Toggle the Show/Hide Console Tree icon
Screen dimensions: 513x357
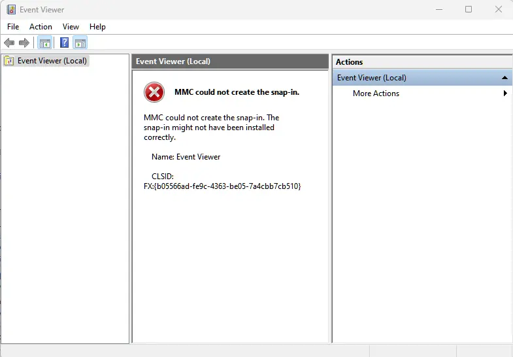[x=45, y=43]
